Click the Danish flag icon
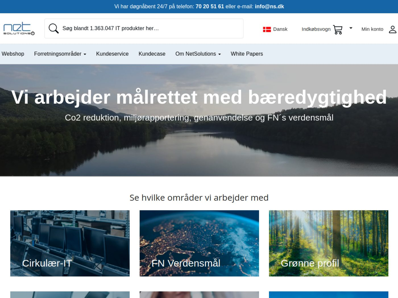Image resolution: width=398 pixels, height=298 pixels. pyautogui.click(x=267, y=29)
